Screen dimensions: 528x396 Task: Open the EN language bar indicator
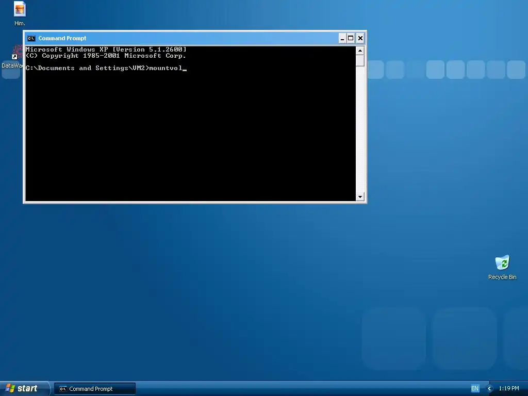[x=474, y=389]
